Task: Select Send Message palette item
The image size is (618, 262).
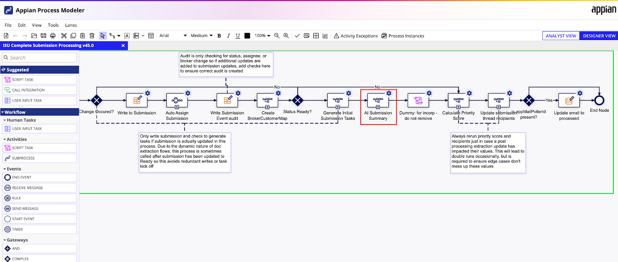Action: coord(40,209)
